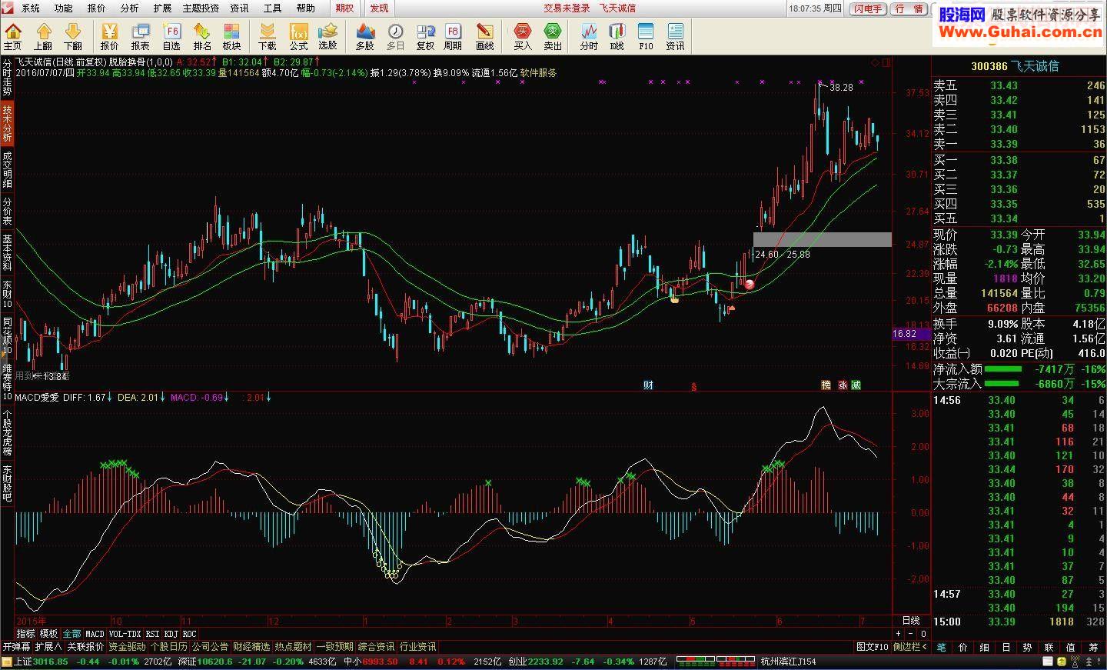Select the 笔 tab in quote panel
The image size is (1107, 670).
pos(942,648)
